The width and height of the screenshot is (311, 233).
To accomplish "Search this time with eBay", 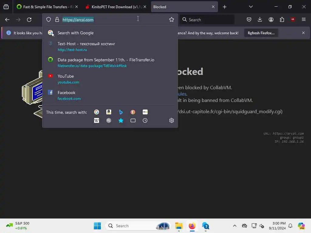I will (x=145, y=112).
